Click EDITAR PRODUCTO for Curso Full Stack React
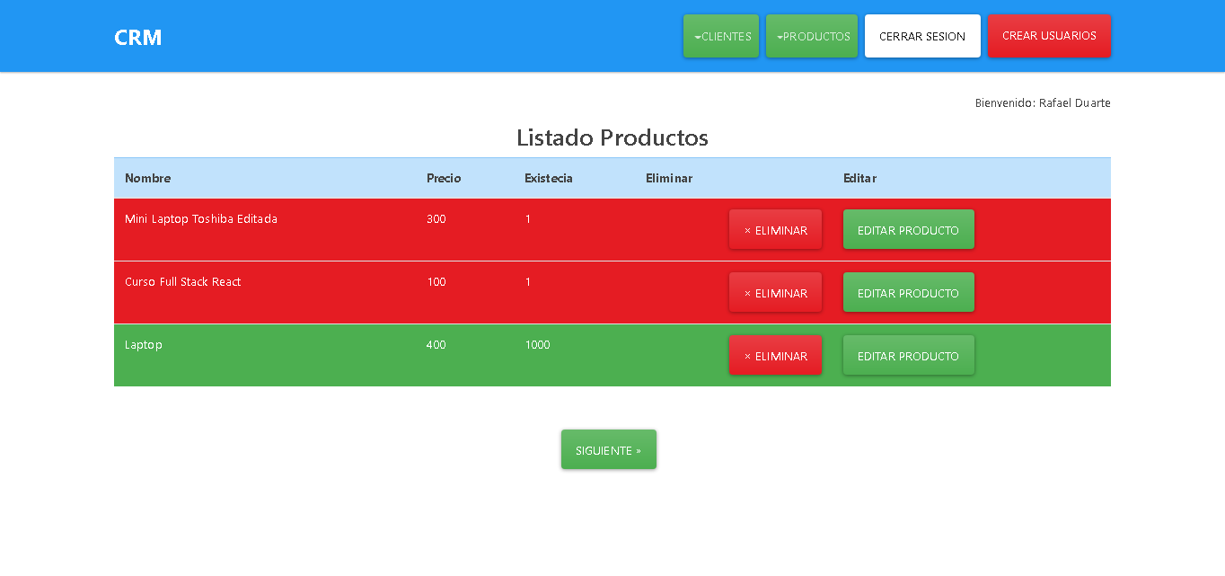The width and height of the screenshot is (1225, 576). 908,292
